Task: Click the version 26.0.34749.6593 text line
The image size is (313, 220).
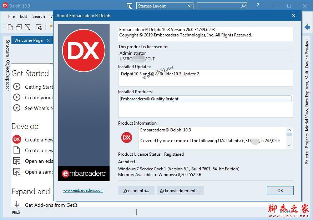Action: coord(167,30)
